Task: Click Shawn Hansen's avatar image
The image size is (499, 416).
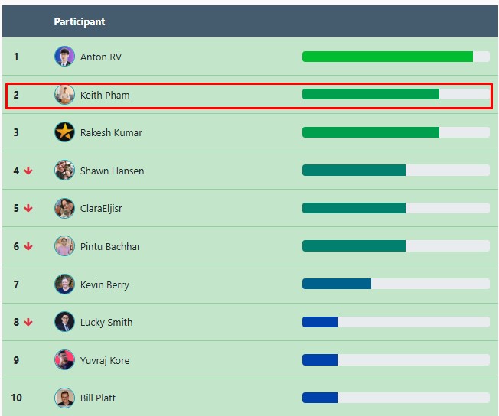Action: [x=64, y=171]
